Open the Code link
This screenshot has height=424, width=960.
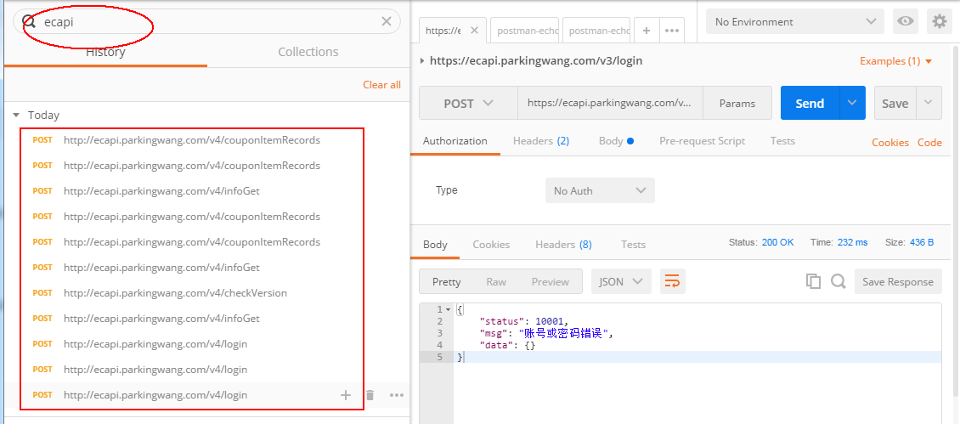coord(929,142)
